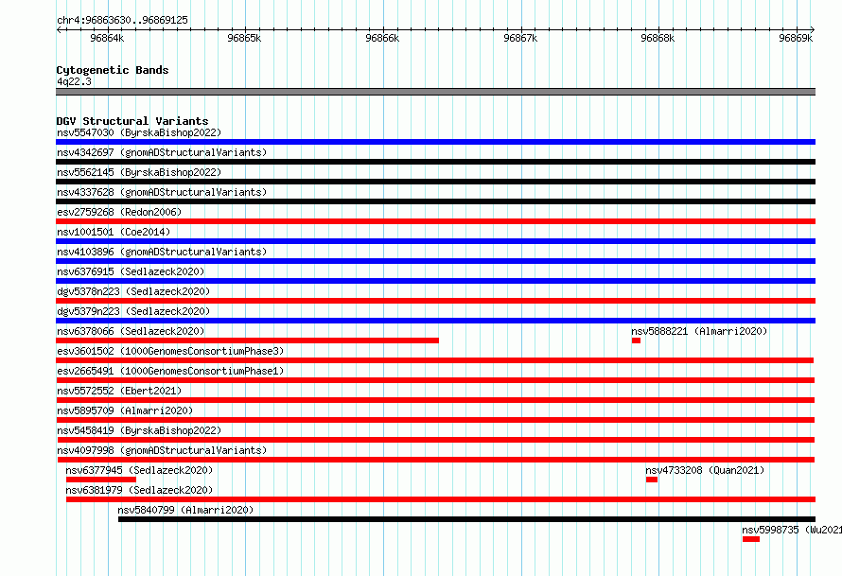Select the nsv5572552 (Ebert2021) label
The height and width of the screenshot is (576, 842).
click(x=119, y=391)
